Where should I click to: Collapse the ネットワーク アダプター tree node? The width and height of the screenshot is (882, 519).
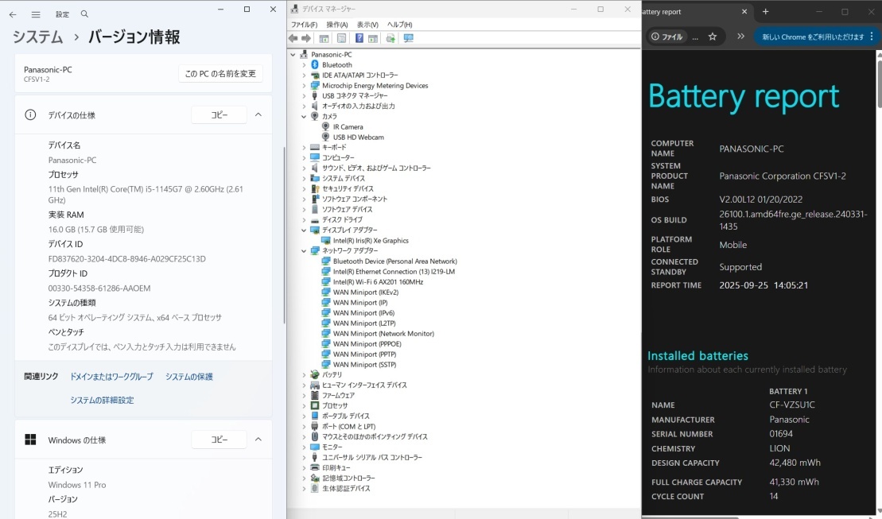(304, 250)
